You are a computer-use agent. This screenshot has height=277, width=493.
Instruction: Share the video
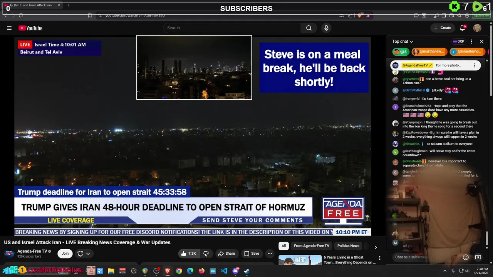pyautogui.click(x=226, y=254)
